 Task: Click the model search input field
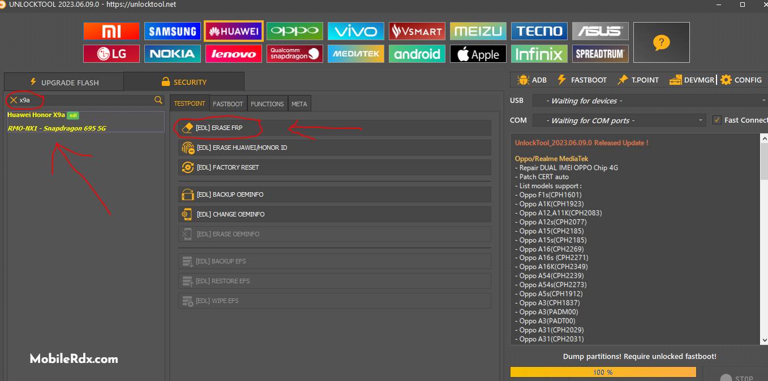click(85, 100)
